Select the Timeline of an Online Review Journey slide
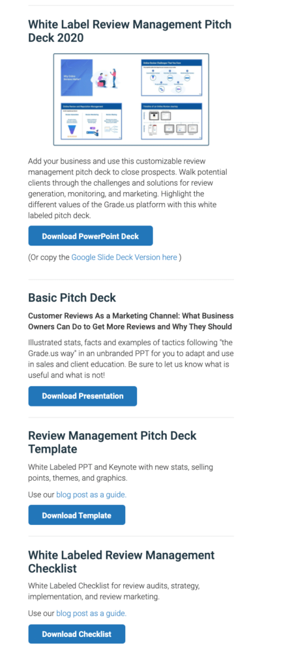This screenshot has width=305, height=667. click(171, 121)
